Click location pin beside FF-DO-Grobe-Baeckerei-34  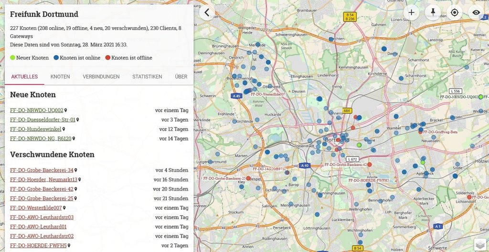pos(76,170)
